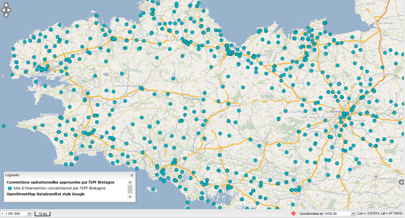The image size is (405, 218).
Task: Click the Landivisiau label on the map
Action: [x=95, y=51]
